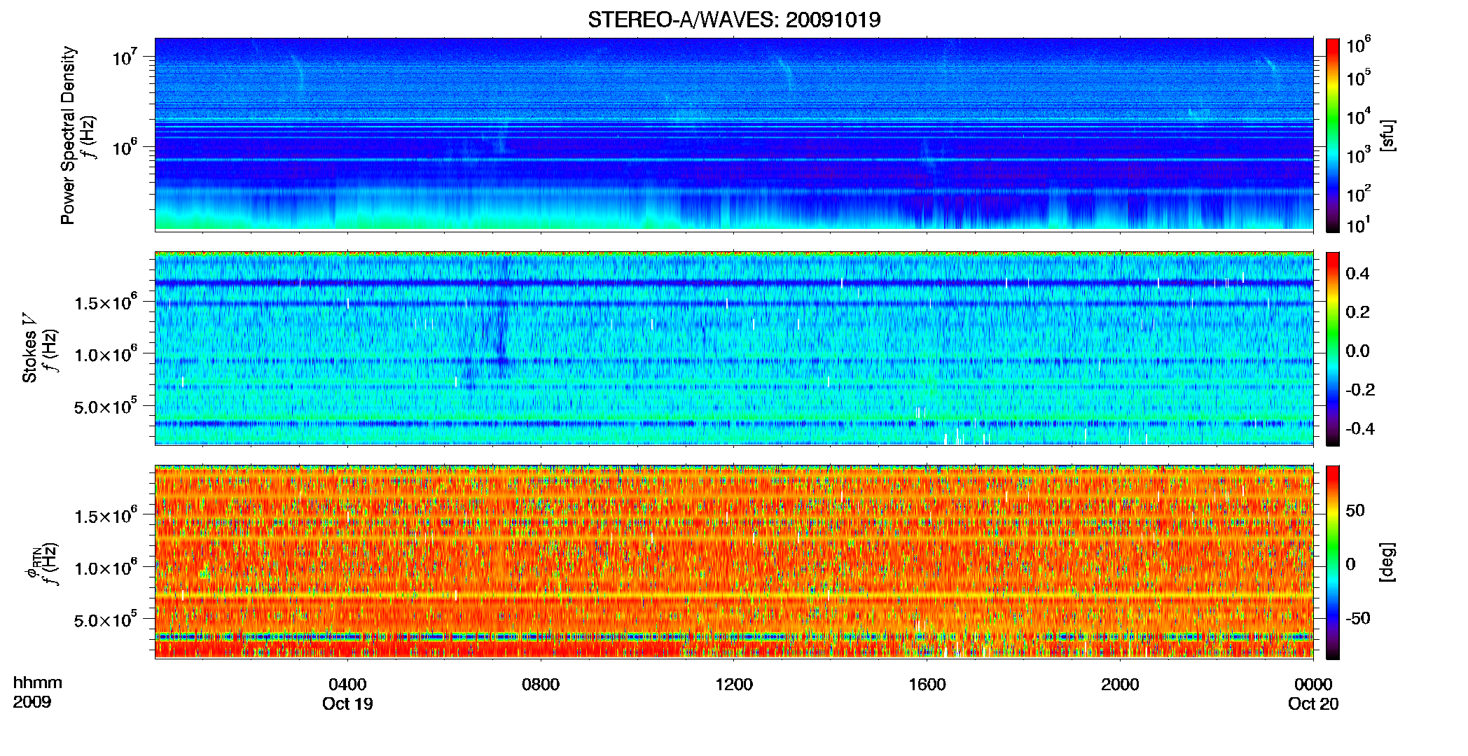Click the 10^5 value on the sfu color bar
Viewport: 1468px width, 756px height.
pos(1358,78)
